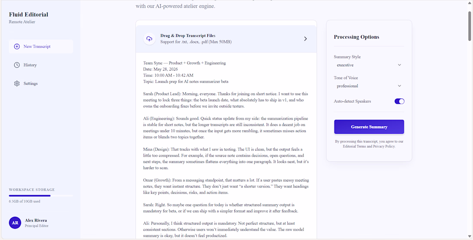Open the Tone of Voice dropdown
The width and height of the screenshot is (473, 240).
point(369,86)
